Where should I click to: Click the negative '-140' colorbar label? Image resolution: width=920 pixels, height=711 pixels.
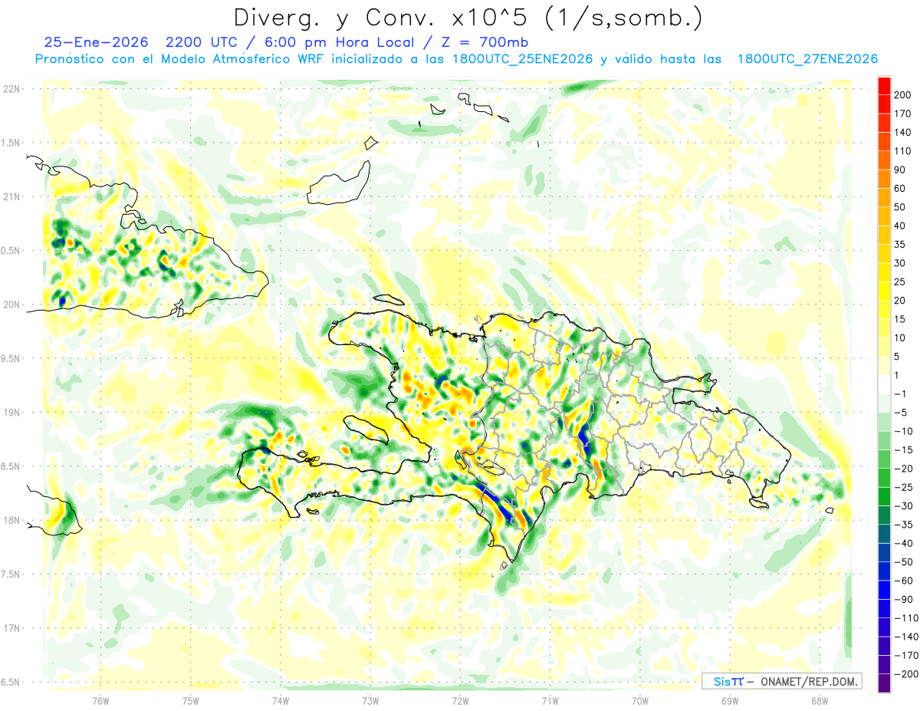coord(905,637)
